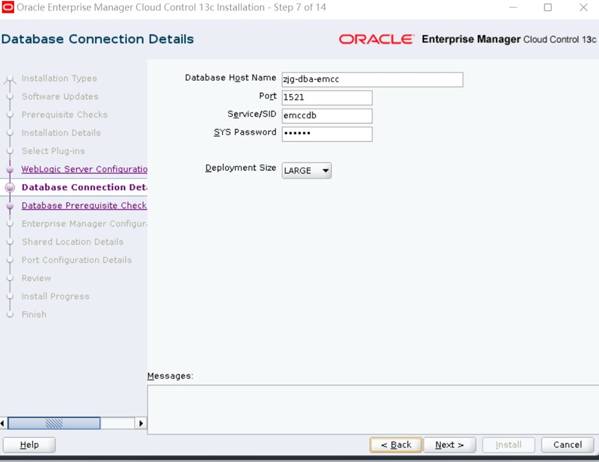Click the Install Progress step label
This screenshot has height=462, width=599.
[55, 296]
